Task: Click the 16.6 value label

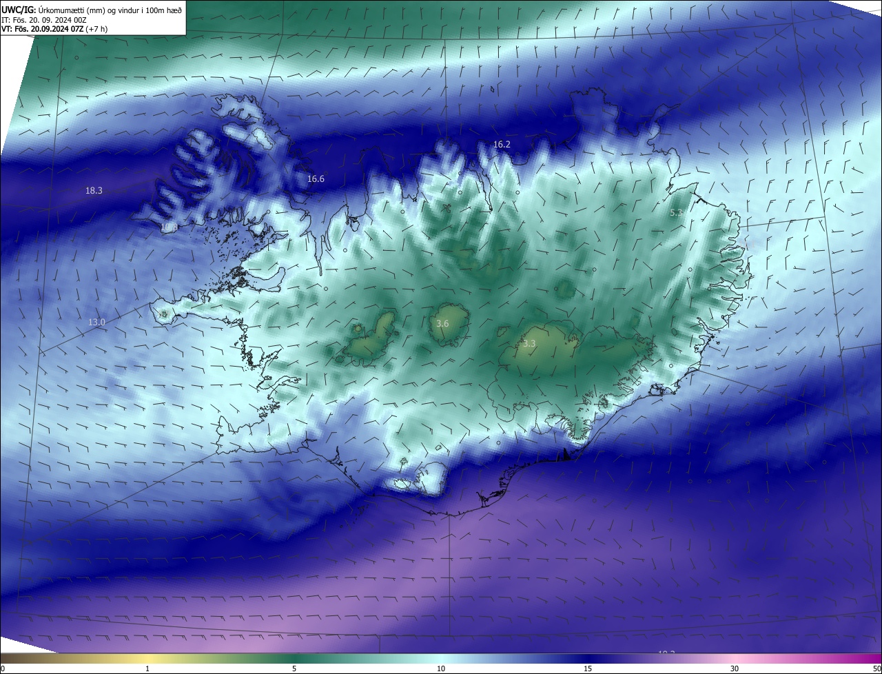Action: [x=316, y=179]
